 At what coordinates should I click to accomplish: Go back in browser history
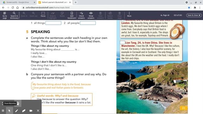click(x=3, y=8)
